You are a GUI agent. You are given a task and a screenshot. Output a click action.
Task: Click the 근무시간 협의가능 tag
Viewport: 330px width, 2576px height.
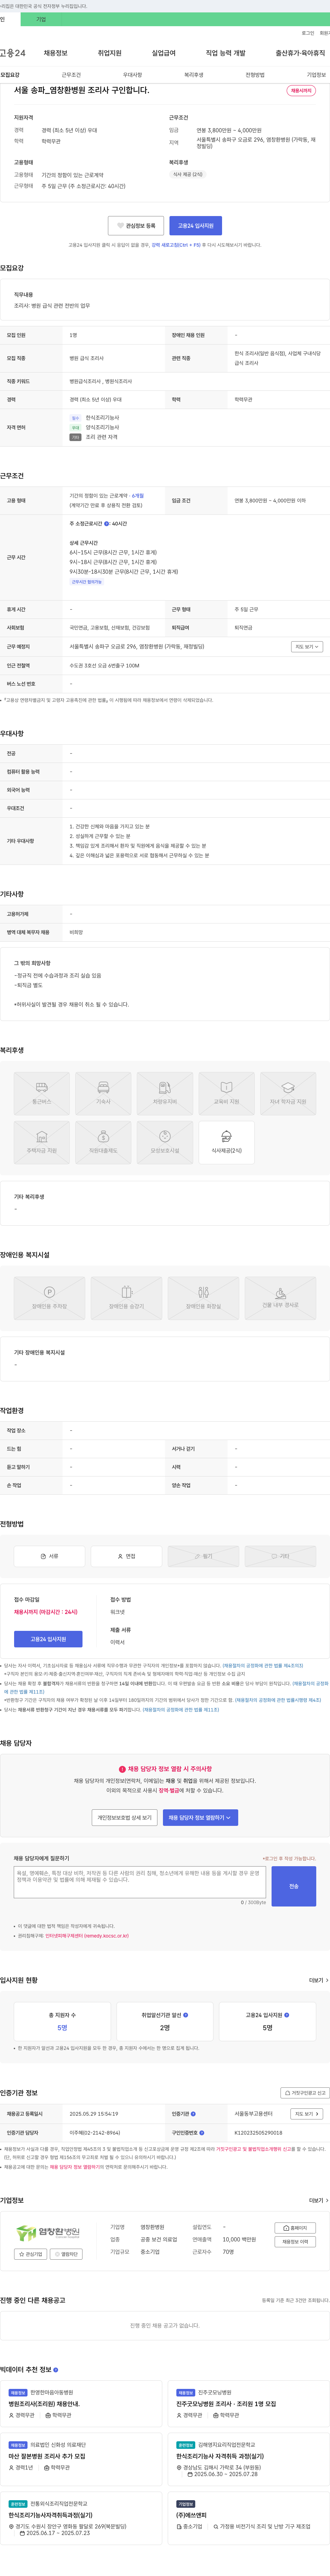pos(87,582)
